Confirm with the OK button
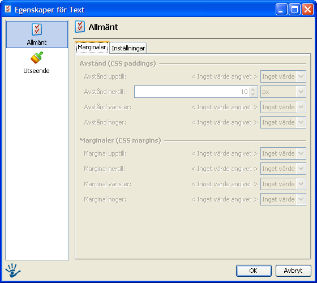This screenshot has height=283, width=317. pyautogui.click(x=254, y=271)
